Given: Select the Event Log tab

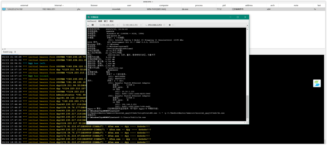Looking at the screenshot, I should coord(8,52).
